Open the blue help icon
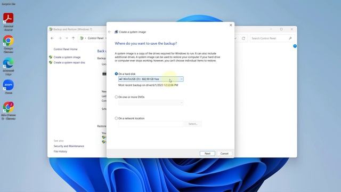Screen dimensions: 341x192 tap(295, 46)
